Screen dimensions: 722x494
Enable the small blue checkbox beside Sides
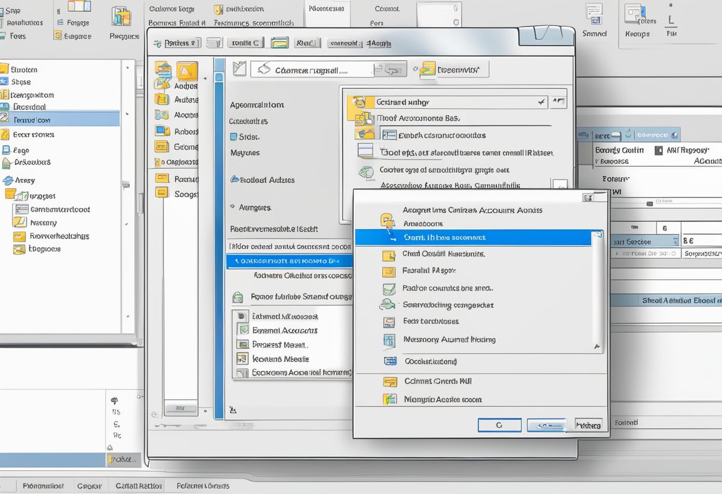(x=234, y=136)
